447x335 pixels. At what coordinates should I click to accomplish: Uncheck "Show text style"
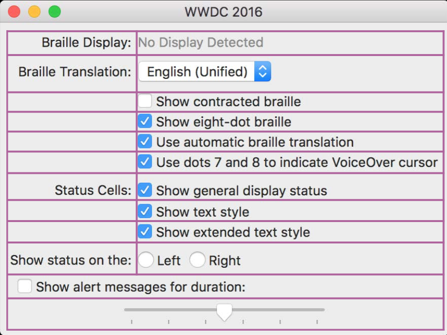[145, 211]
